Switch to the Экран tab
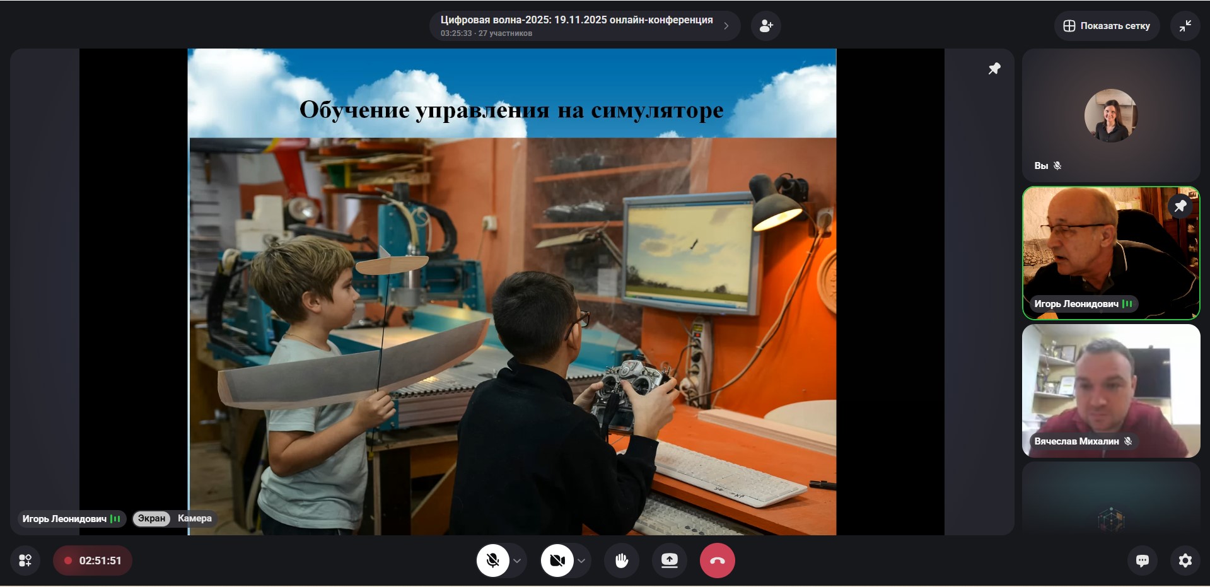This screenshot has height=587, width=1210. [x=151, y=518]
